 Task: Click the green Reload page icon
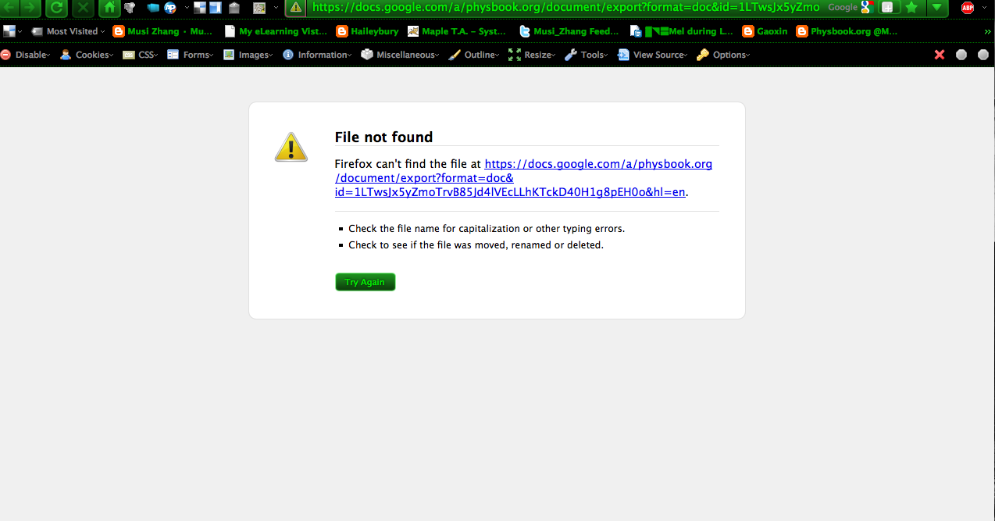(56, 8)
